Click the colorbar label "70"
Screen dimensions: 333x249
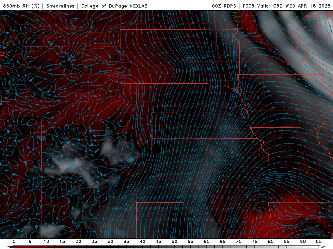(239, 242)
